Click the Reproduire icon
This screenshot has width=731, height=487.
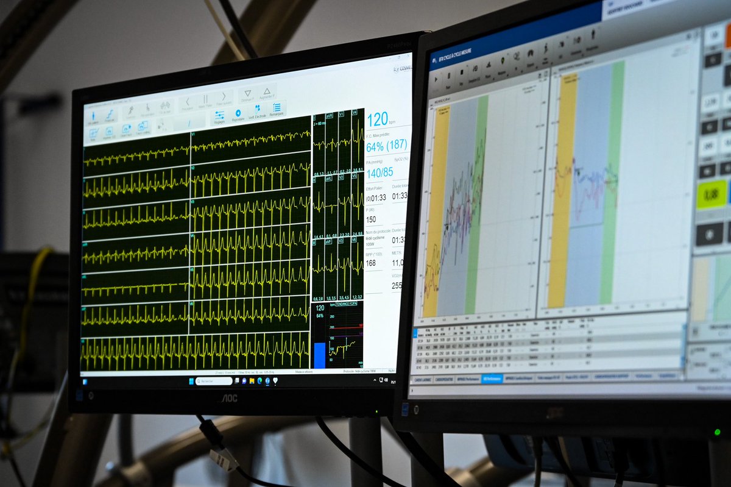(x=238, y=114)
